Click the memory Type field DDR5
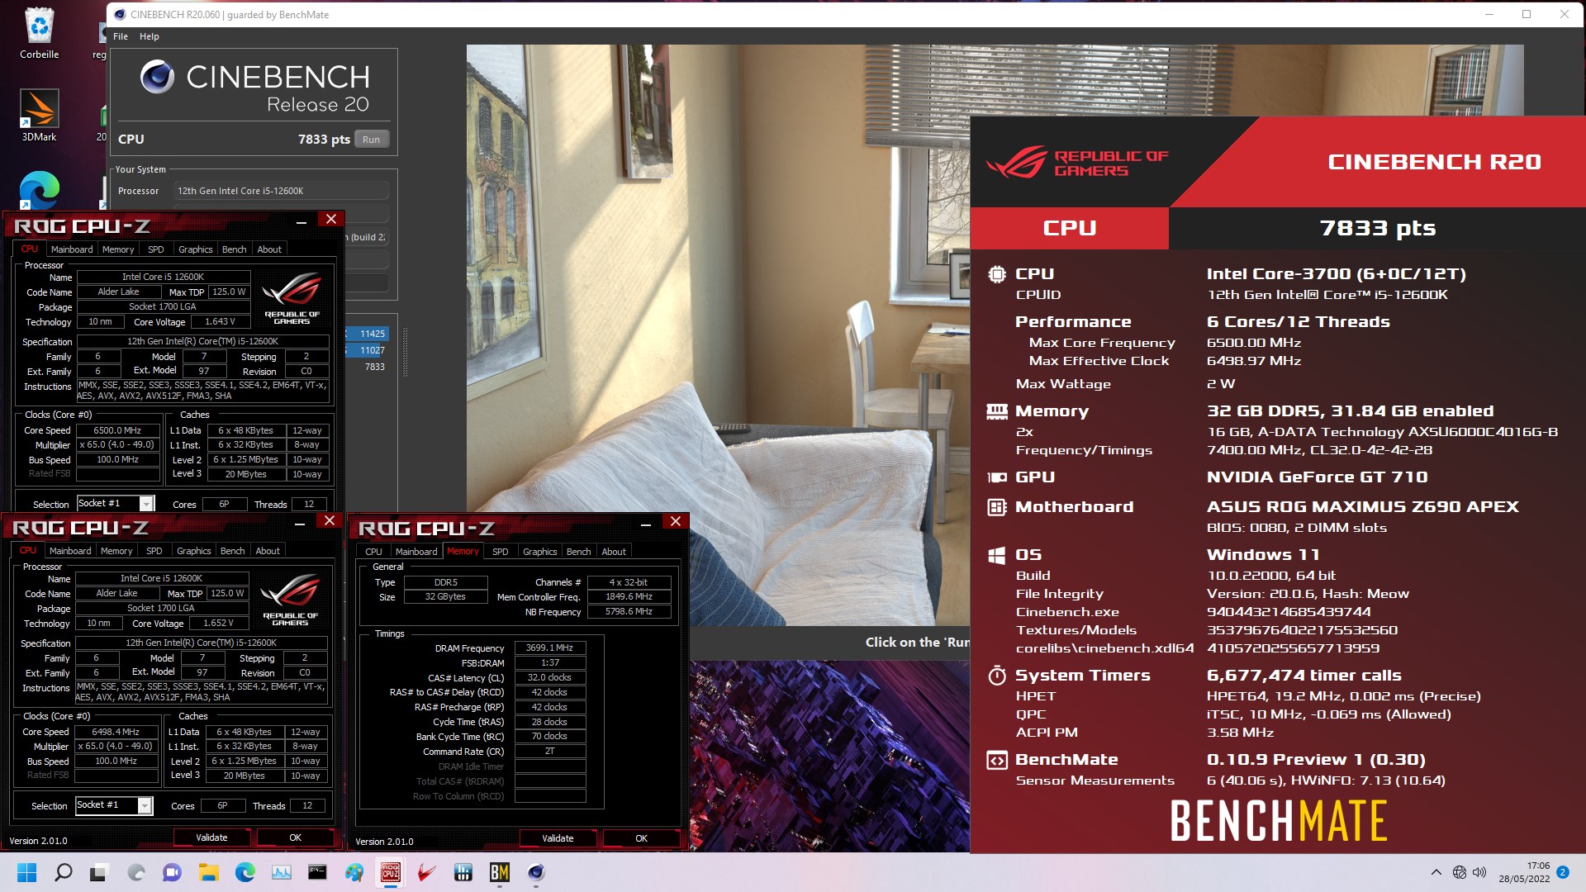The width and height of the screenshot is (1586, 892). coord(446,582)
